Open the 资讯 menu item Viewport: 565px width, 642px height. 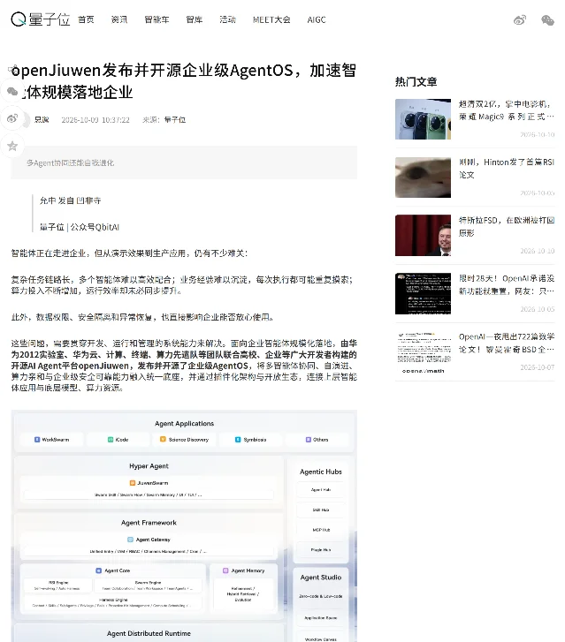click(x=119, y=19)
